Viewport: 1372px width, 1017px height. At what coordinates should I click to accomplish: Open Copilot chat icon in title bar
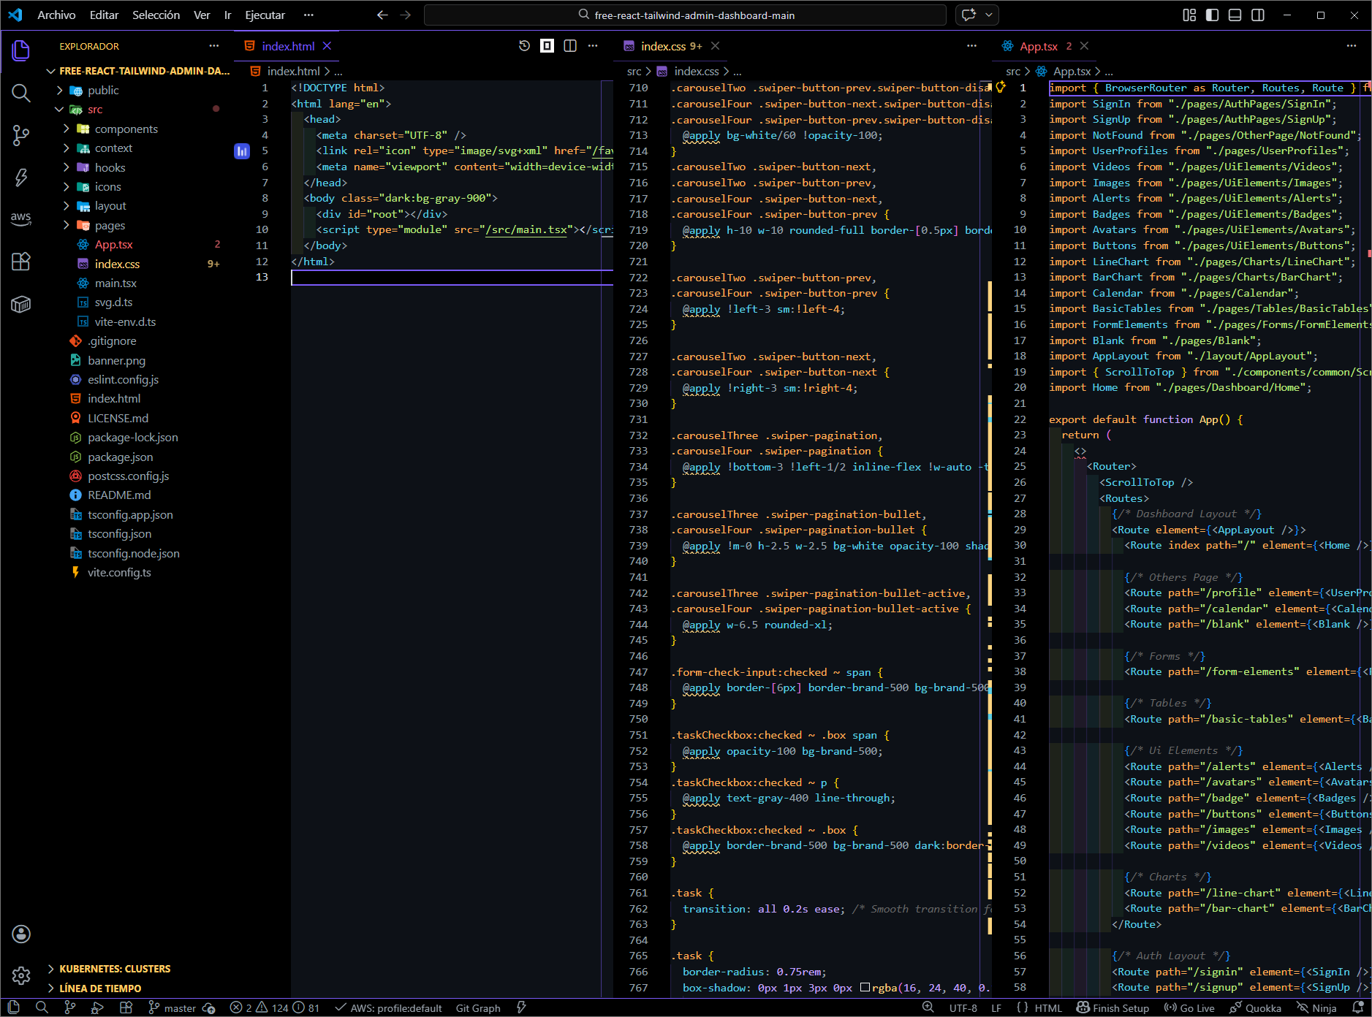coord(969,15)
